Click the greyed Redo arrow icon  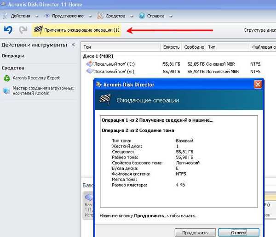[23, 30]
